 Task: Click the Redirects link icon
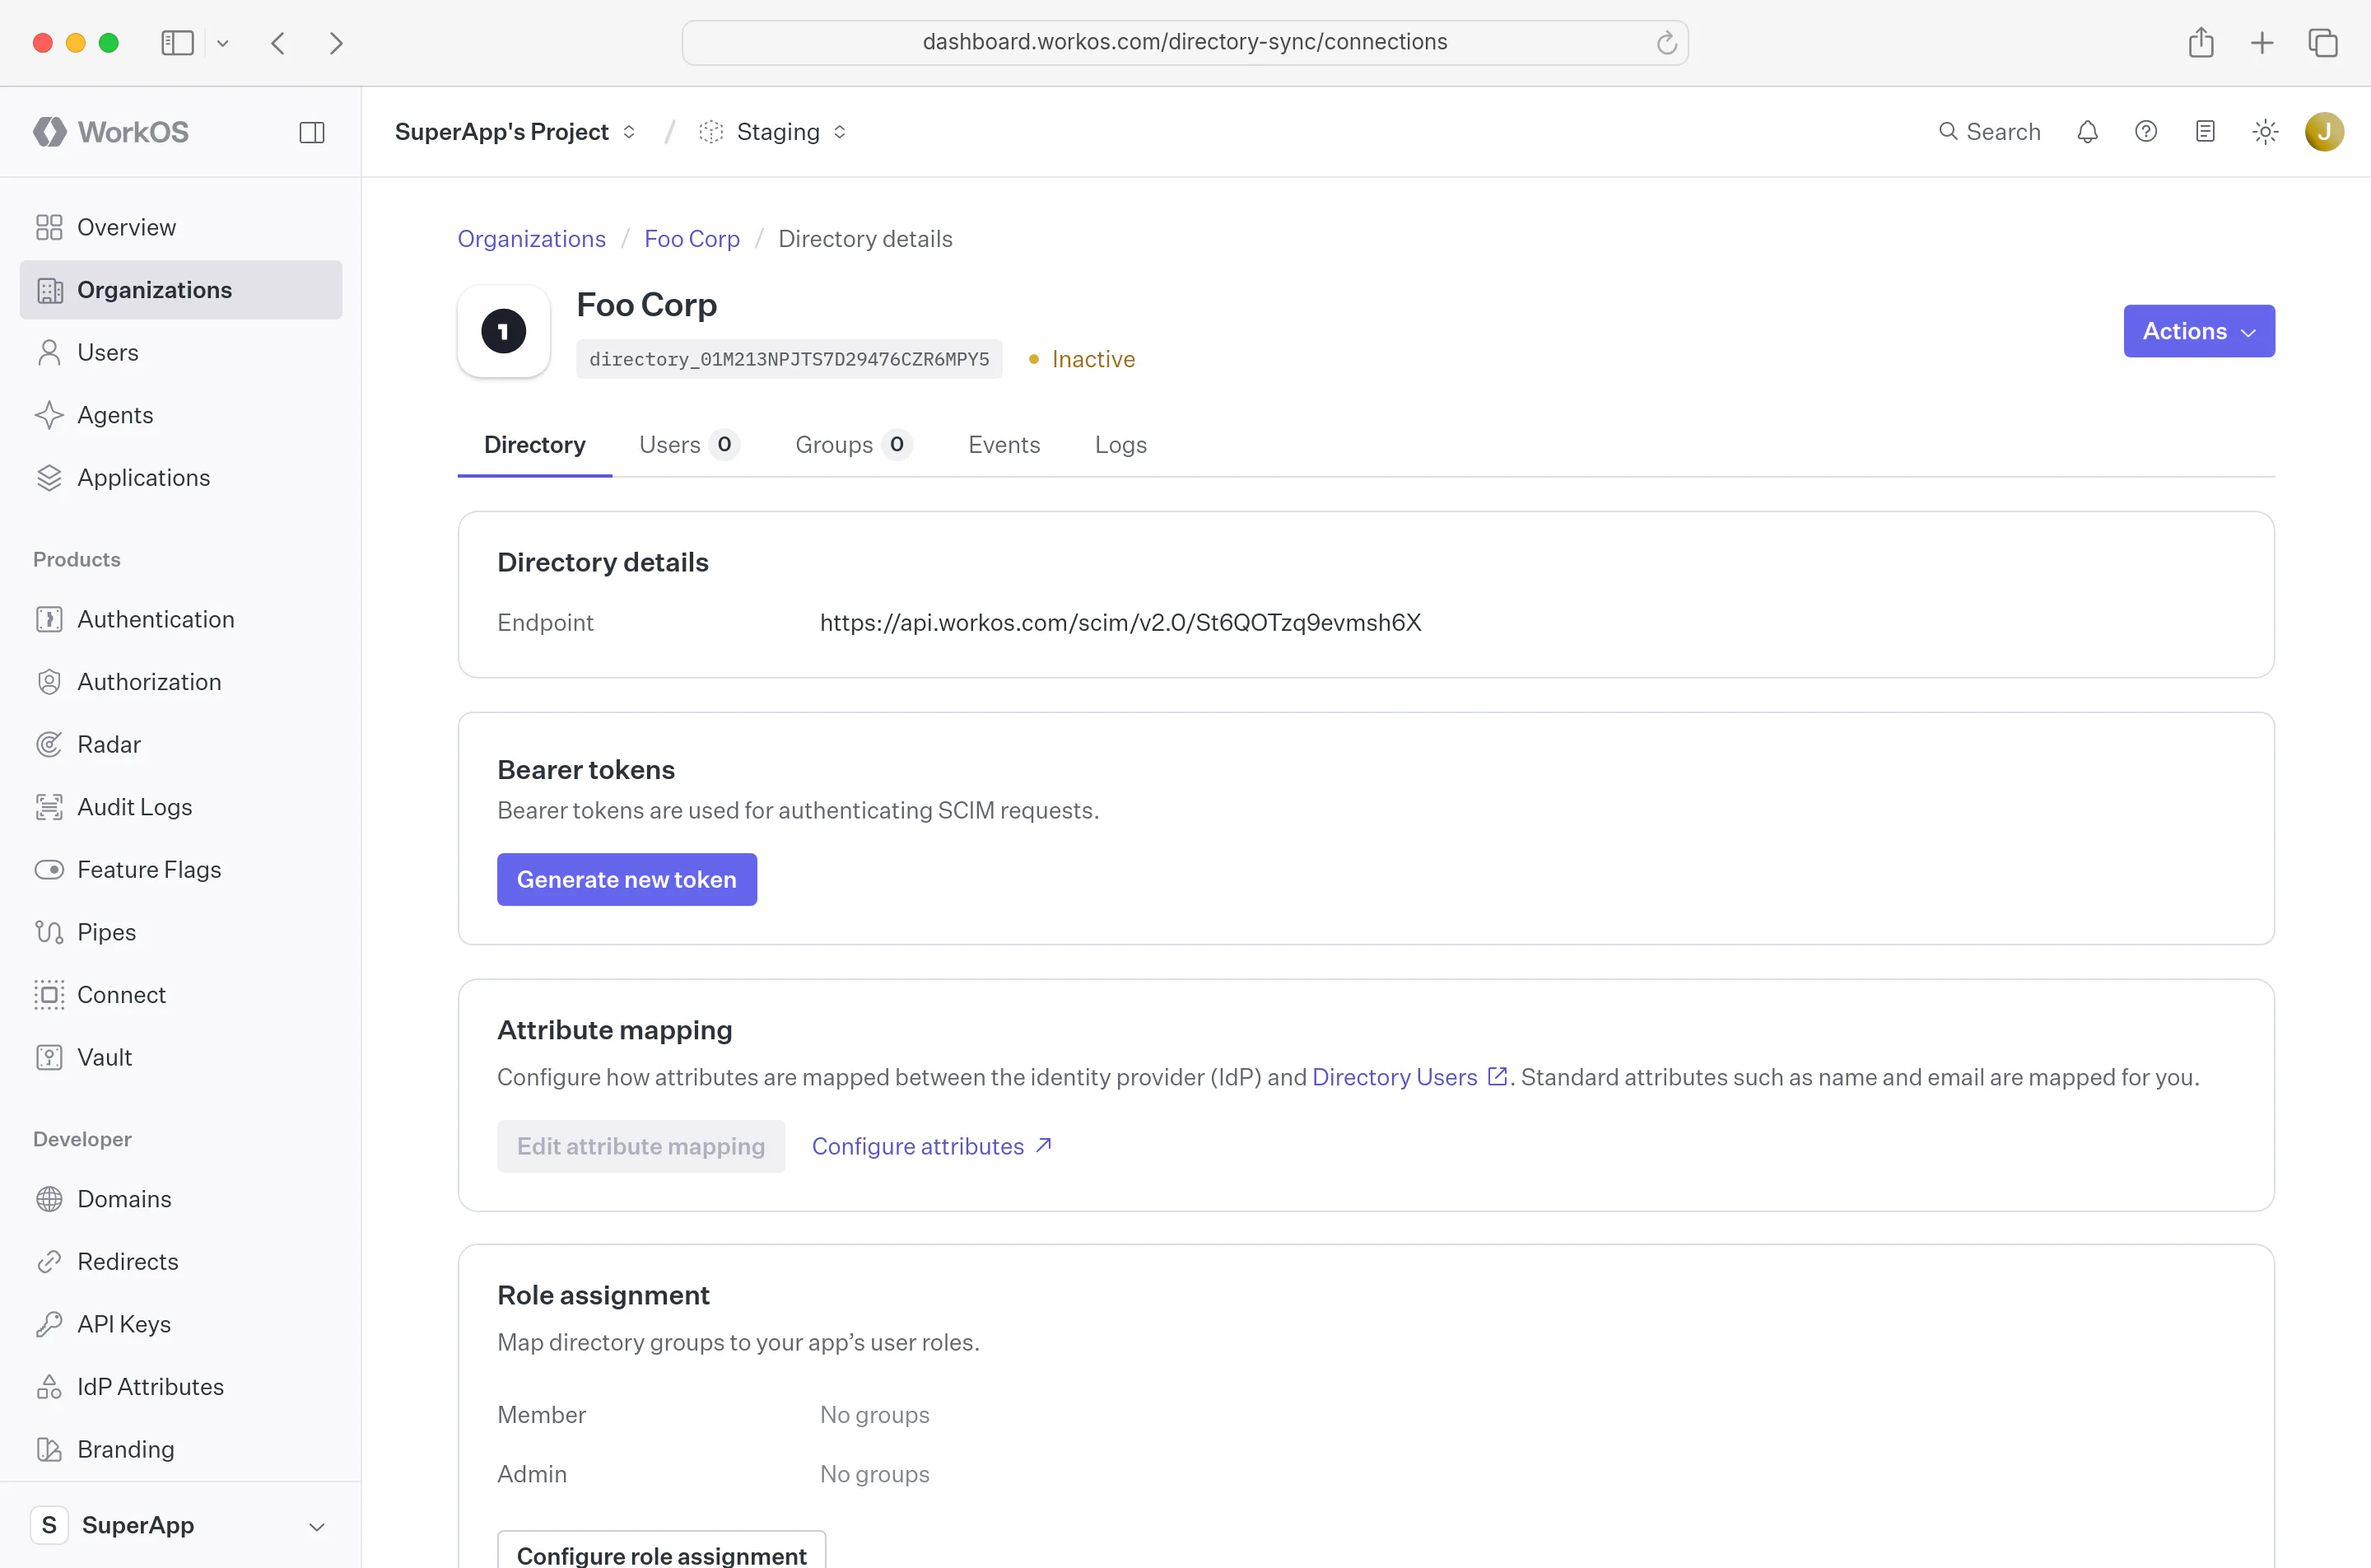[x=49, y=1262]
